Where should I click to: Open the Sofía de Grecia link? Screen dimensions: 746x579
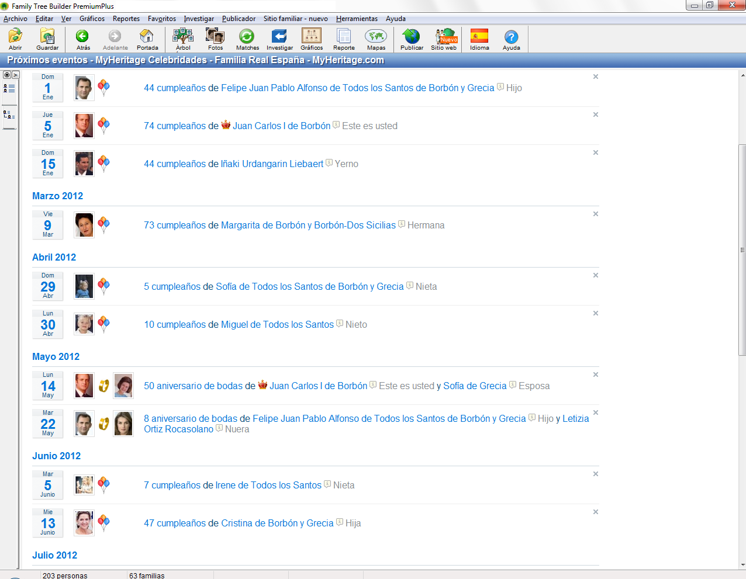(475, 386)
